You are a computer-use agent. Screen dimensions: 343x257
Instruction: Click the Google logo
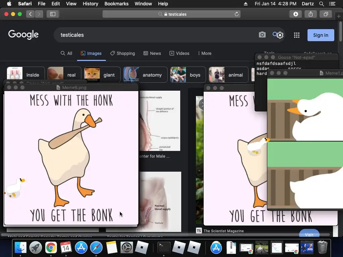[23, 34]
